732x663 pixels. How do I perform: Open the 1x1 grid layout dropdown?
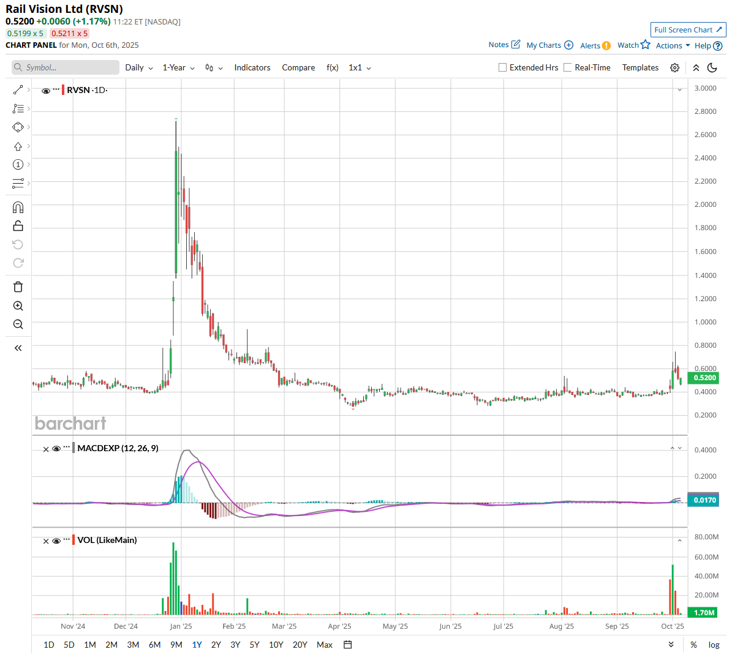pyautogui.click(x=360, y=68)
